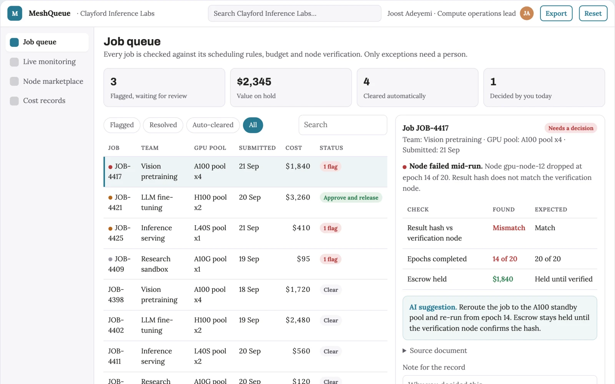
Task: Click the Flagged, waiting for review card
Action: pos(164,88)
